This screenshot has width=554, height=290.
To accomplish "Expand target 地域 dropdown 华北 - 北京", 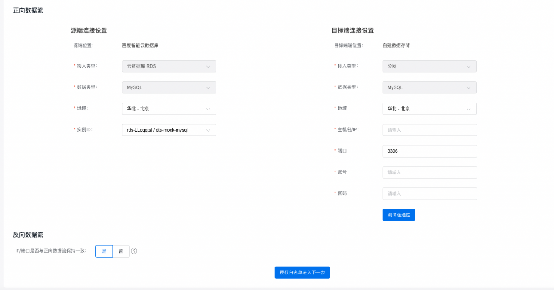I will tap(429, 109).
